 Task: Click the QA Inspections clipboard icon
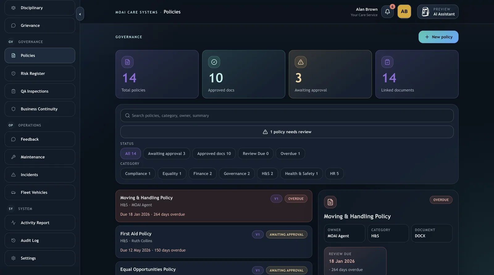(13, 91)
